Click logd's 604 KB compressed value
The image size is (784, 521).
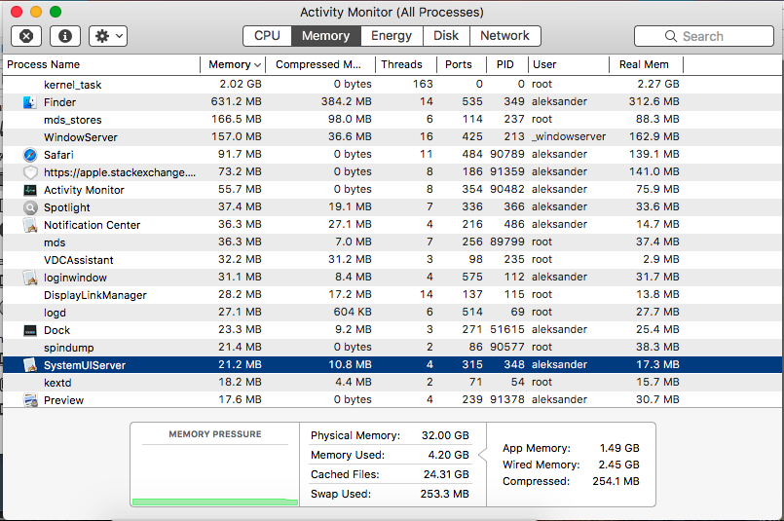click(353, 312)
